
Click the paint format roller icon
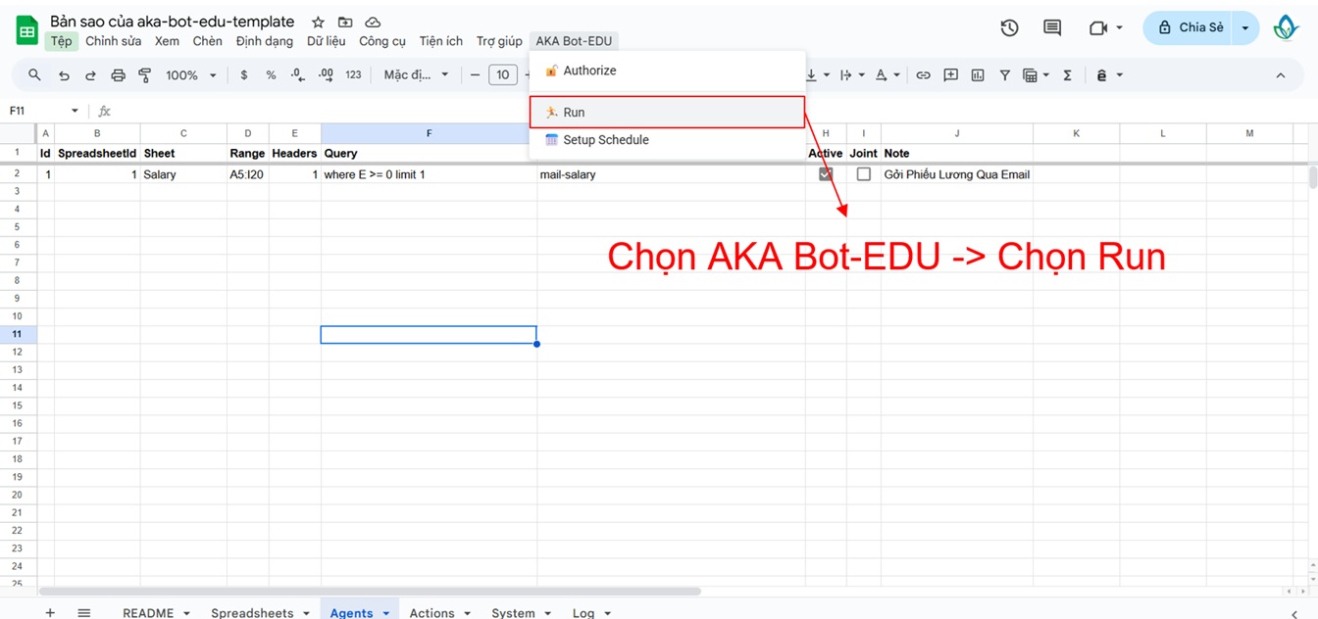(145, 75)
